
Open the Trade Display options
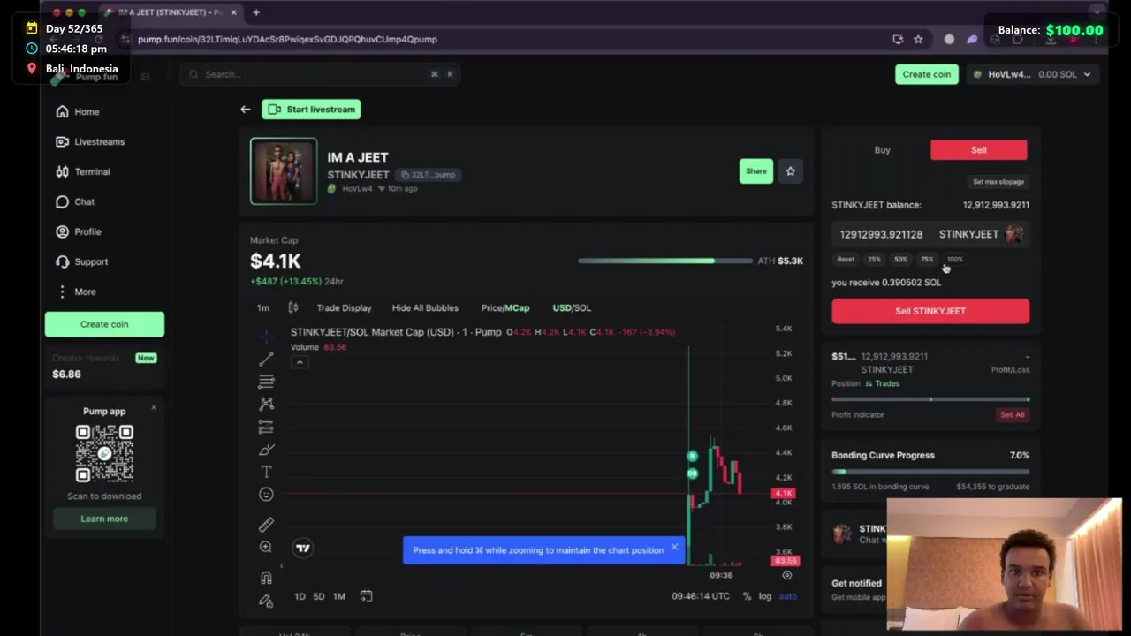pyautogui.click(x=344, y=307)
